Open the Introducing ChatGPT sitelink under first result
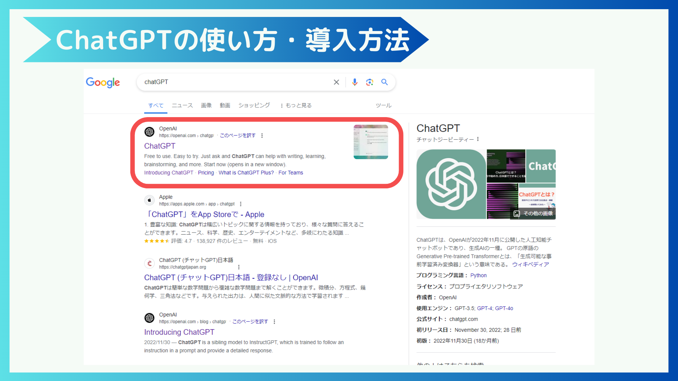The width and height of the screenshot is (678, 381). [169, 173]
